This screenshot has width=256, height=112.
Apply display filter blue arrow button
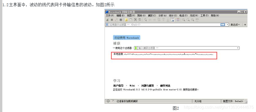click(223, 25)
